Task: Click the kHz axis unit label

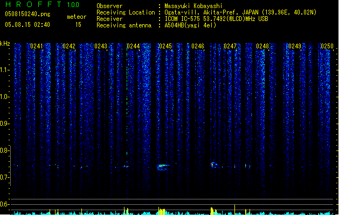Action: [x=5, y=44]
